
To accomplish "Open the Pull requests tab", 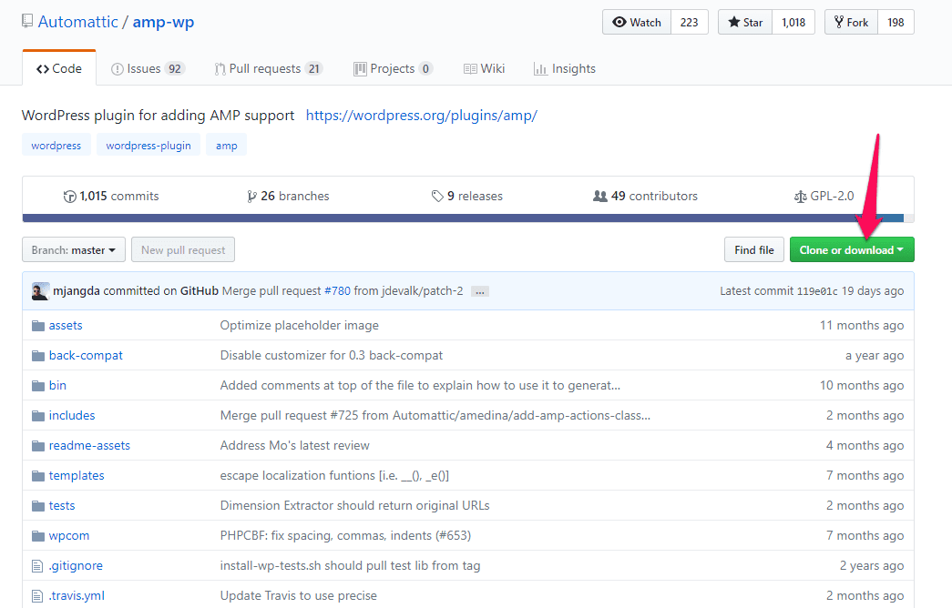I will [x=268, y=69].
